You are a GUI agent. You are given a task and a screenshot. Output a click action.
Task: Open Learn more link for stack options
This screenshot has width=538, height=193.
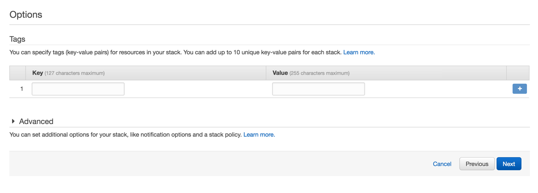tap(259, 135)
